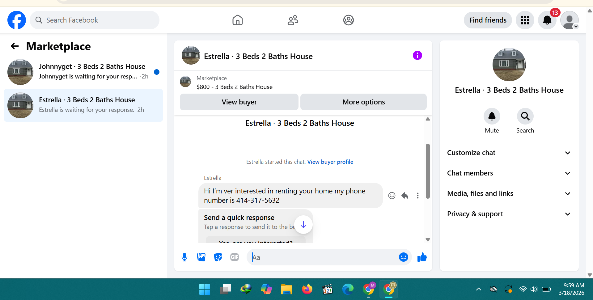
Task: Record a voice clip with microphone icon
Action: (x=184, y=257)
